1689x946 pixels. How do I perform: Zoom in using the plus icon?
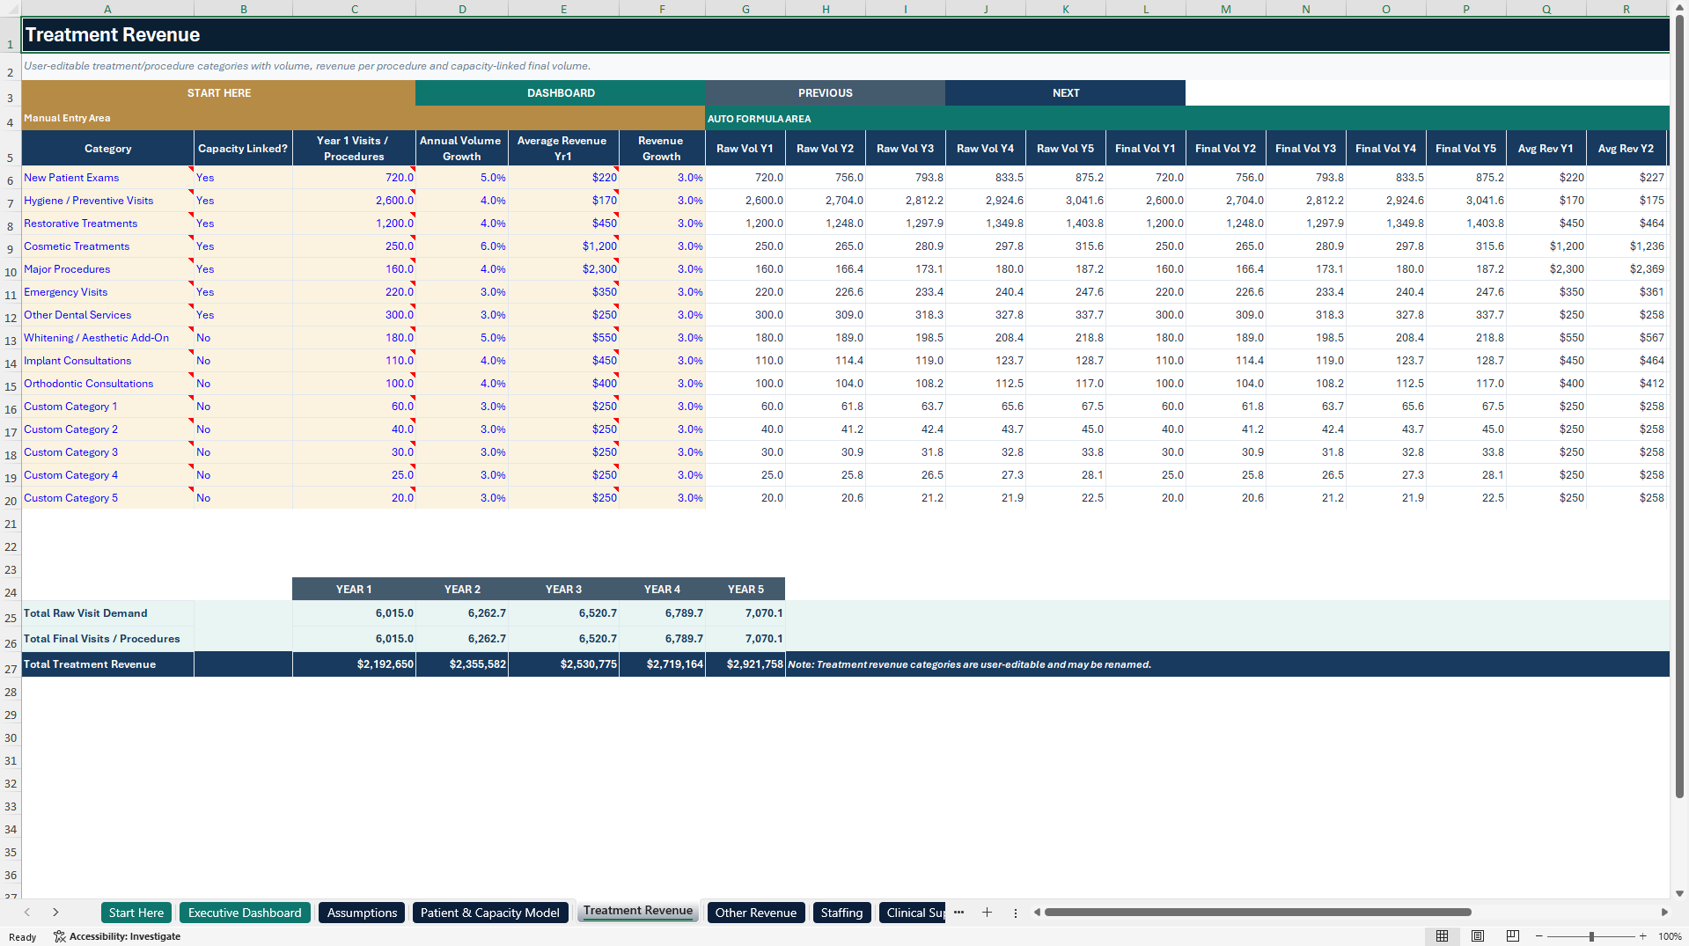pyautogui.click(x=1642, y=936)
